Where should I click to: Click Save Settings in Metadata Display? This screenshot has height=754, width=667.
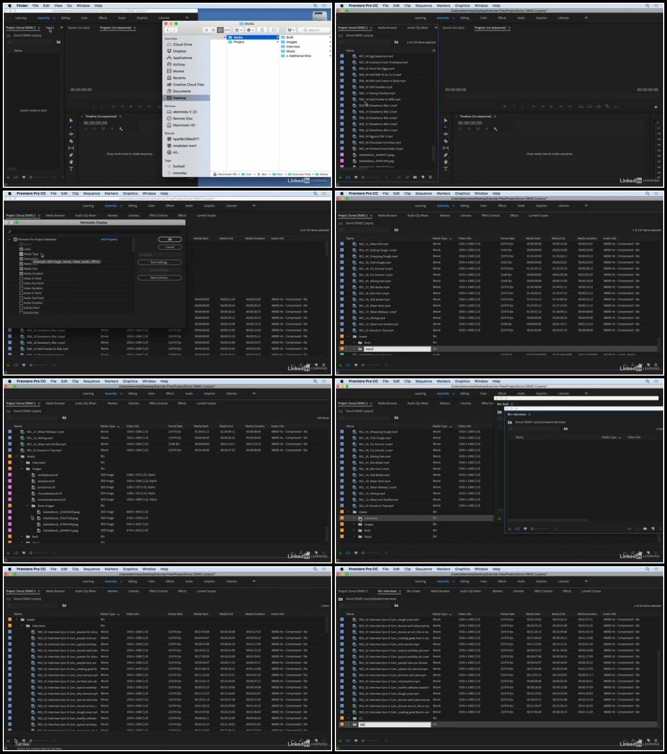point(159,262)
